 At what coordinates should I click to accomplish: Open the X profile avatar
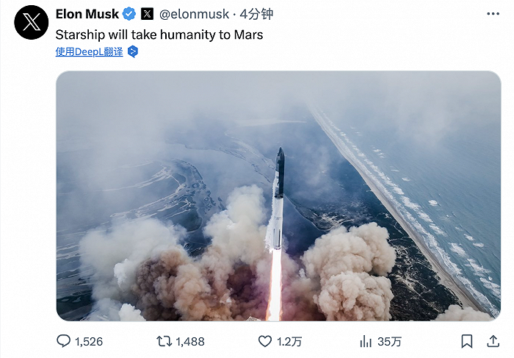click(31, 22)
